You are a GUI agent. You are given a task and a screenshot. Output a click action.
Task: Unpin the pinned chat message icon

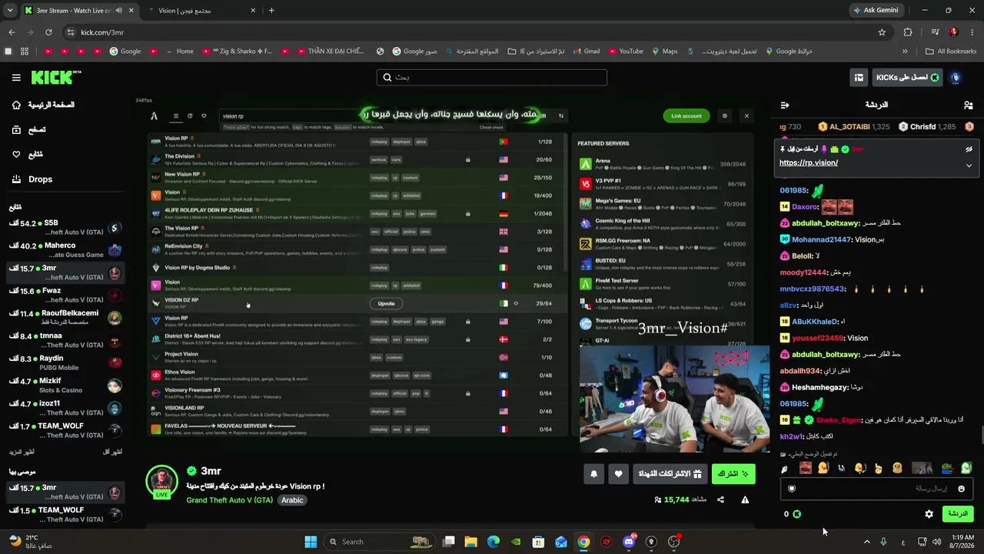click(x=969, y=149)
